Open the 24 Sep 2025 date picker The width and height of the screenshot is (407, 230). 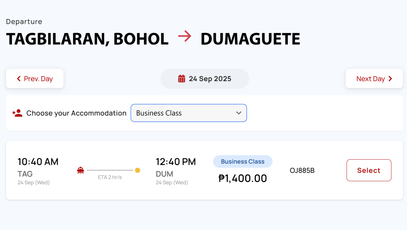coord(205,79)
